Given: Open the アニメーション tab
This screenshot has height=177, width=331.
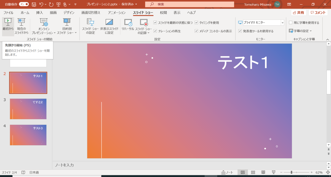Looking at the screenshot, I should coord(117,13).
